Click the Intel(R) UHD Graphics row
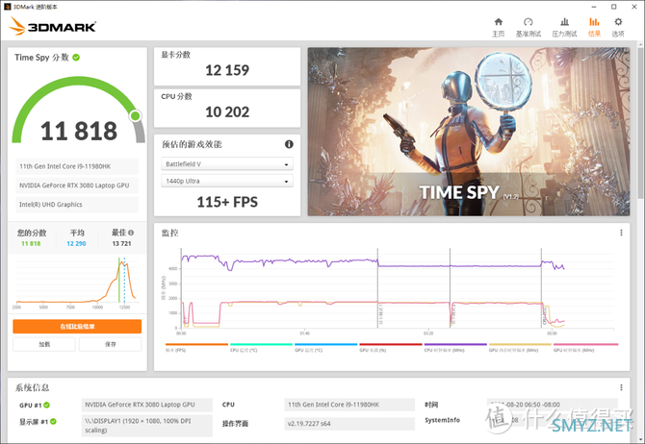 tap(77, 204)
